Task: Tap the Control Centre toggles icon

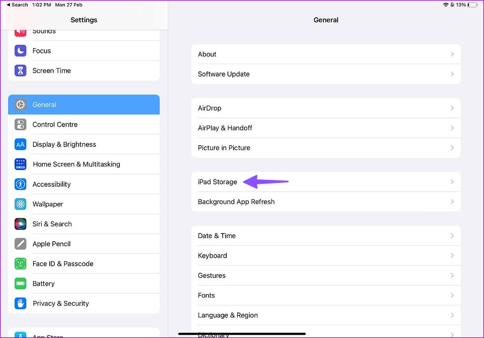Action: 21,124
